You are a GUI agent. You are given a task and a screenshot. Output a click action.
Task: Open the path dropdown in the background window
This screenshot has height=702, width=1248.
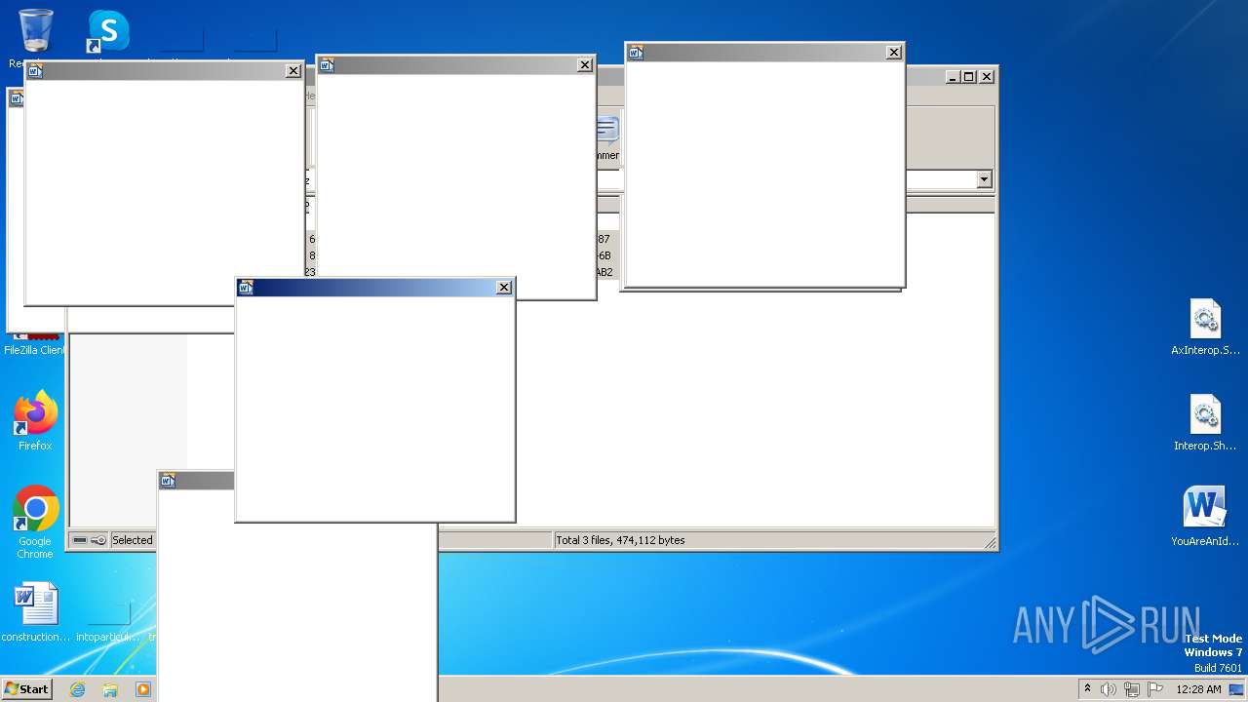(x=984, y=179)
